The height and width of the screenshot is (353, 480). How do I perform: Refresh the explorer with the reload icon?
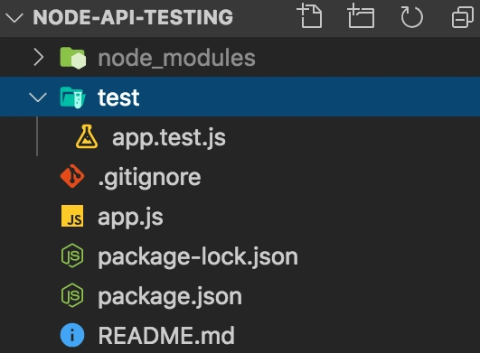tap(411, 17)
